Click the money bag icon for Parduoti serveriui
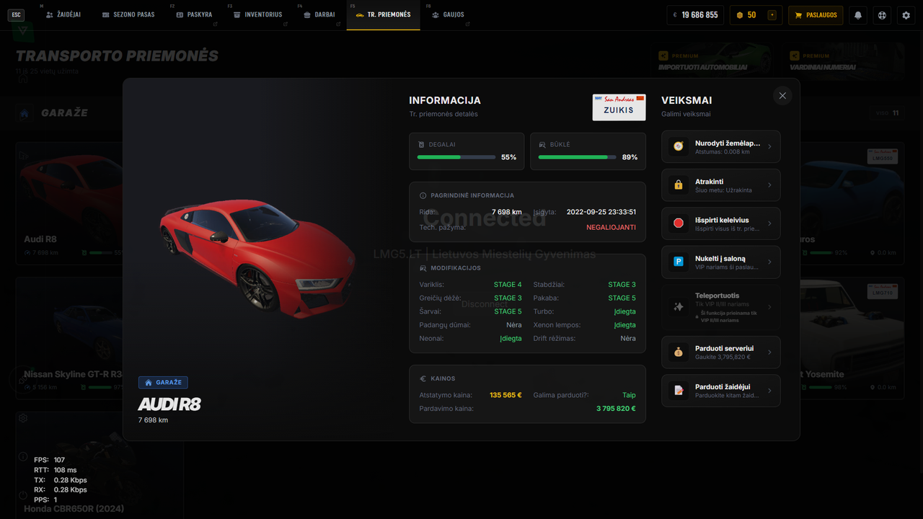 click(679, 352)
